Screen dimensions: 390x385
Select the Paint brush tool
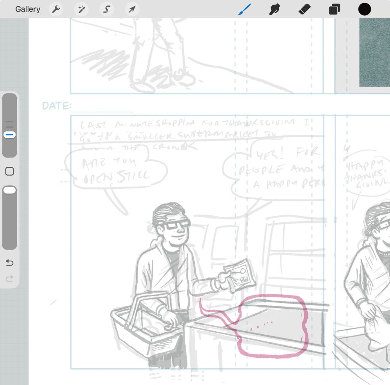(x=245, y=9)
